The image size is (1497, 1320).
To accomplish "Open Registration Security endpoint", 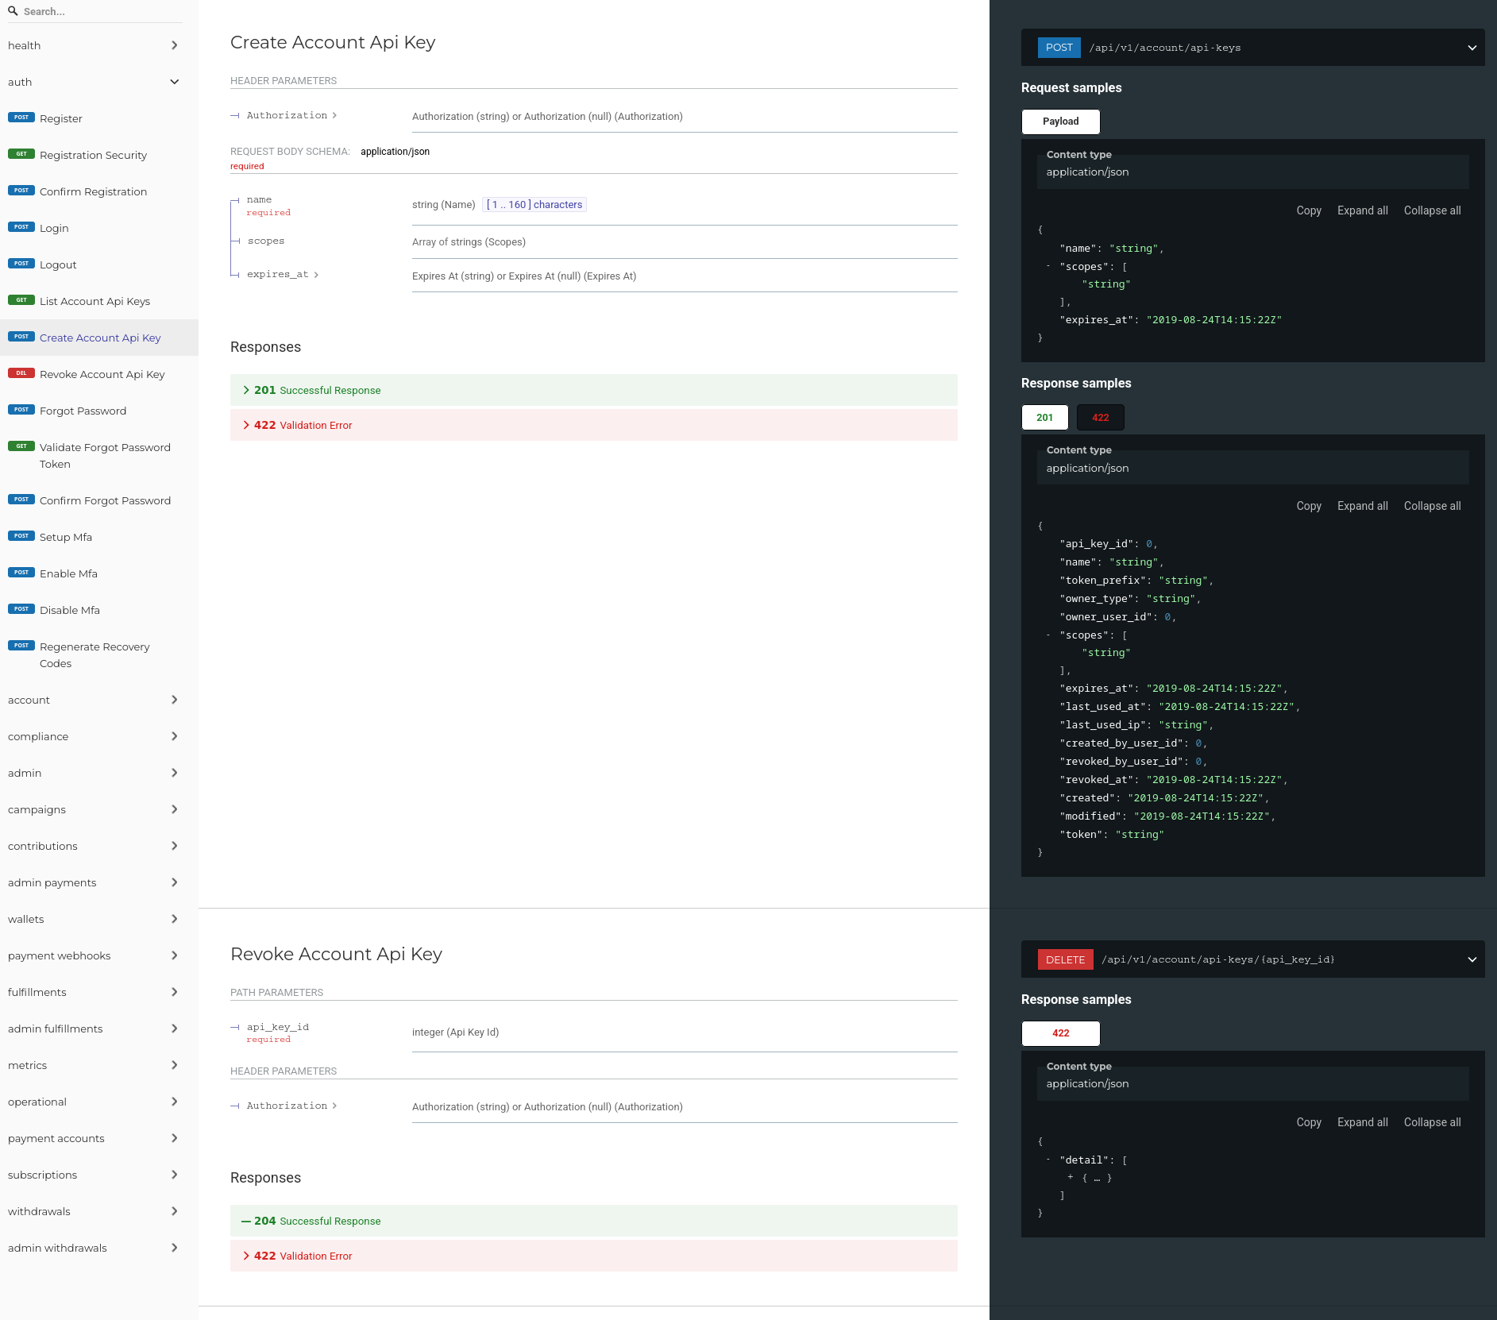I will (99, 155).
